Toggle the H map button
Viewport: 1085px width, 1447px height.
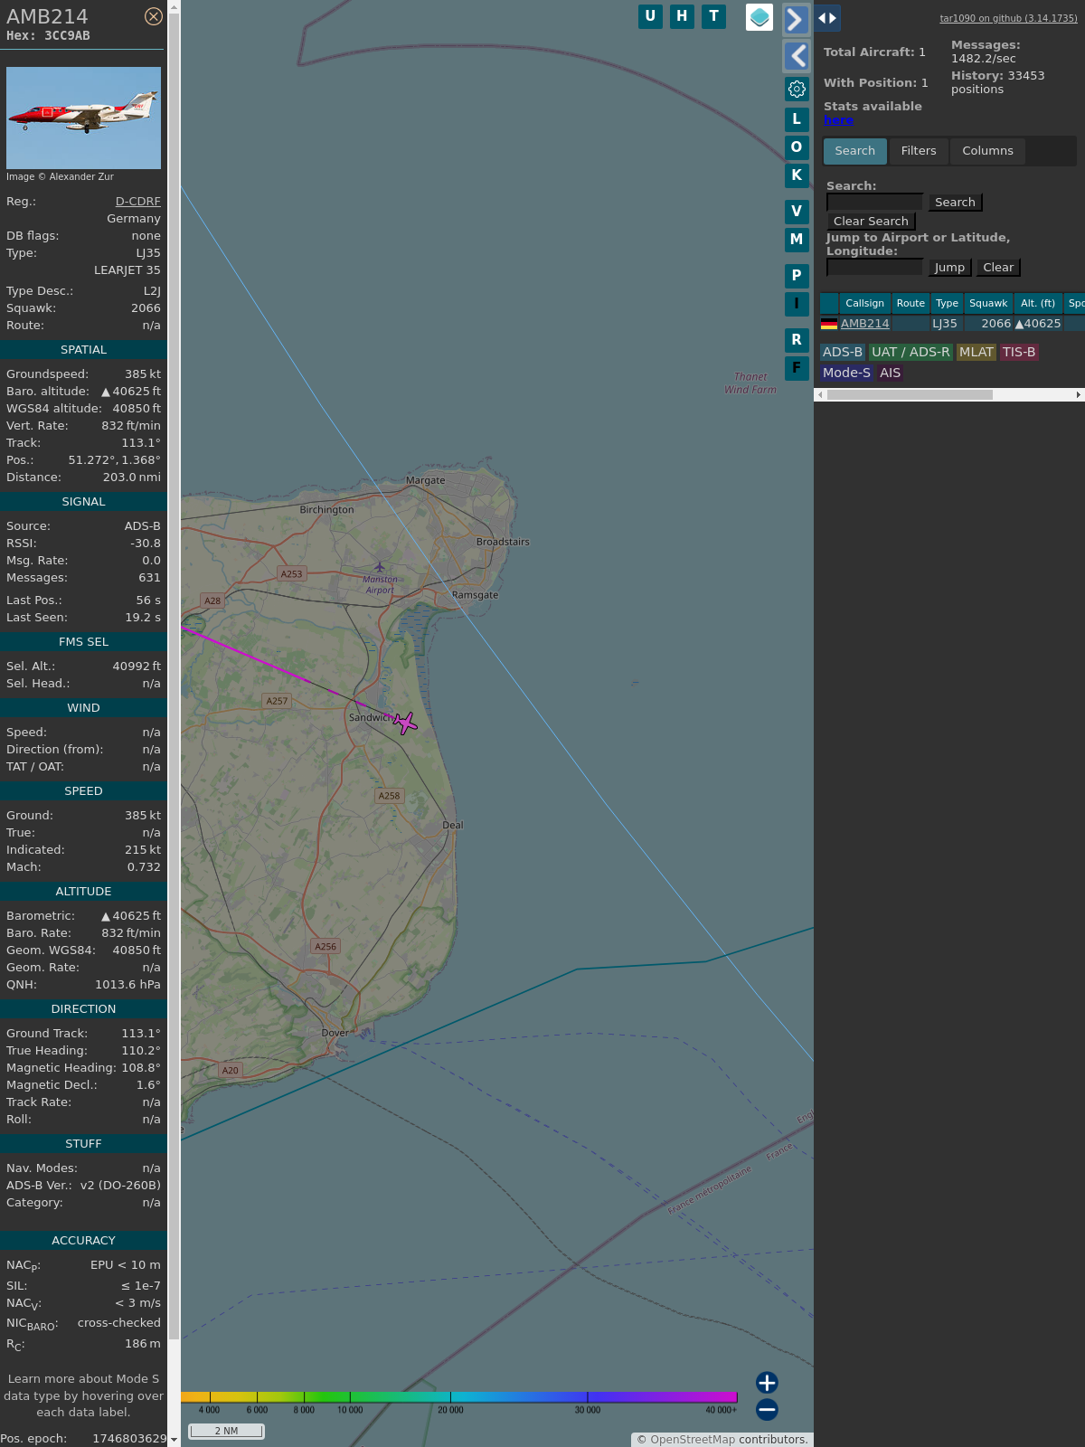[682, 16]
